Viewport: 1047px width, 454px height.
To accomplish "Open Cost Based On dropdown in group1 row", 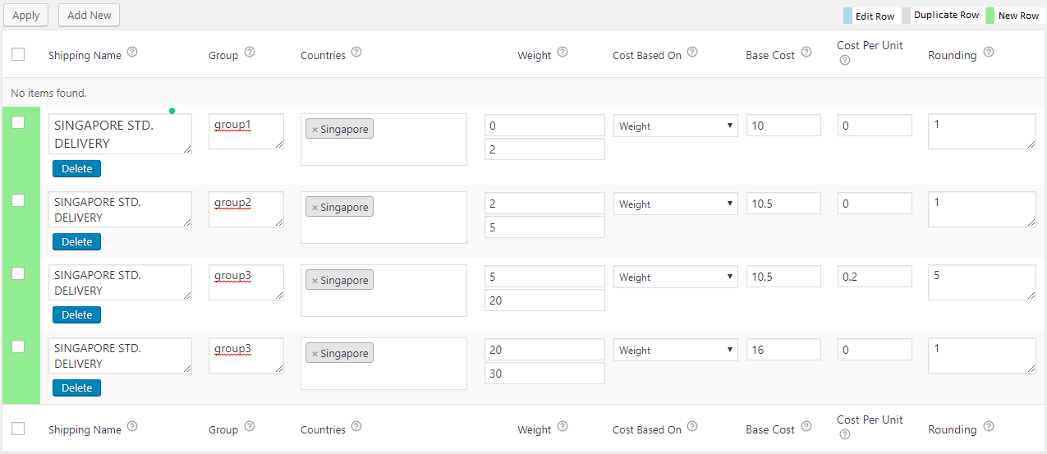I will point(675,126).
